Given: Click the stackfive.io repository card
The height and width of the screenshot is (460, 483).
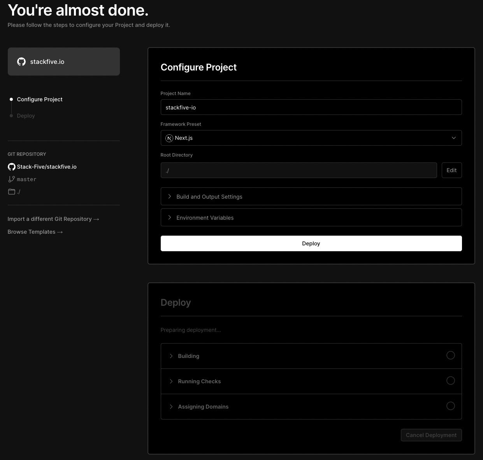Looking at the screenshot, I should click(64, 62).
